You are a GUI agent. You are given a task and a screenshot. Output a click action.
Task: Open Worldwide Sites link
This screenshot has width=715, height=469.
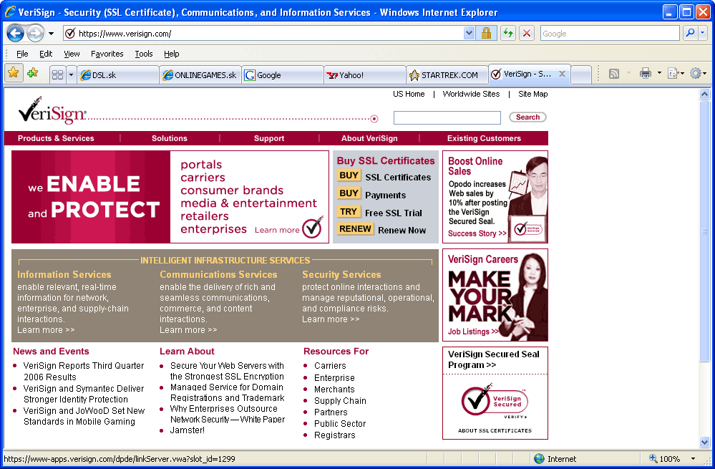tap(471, 94)
